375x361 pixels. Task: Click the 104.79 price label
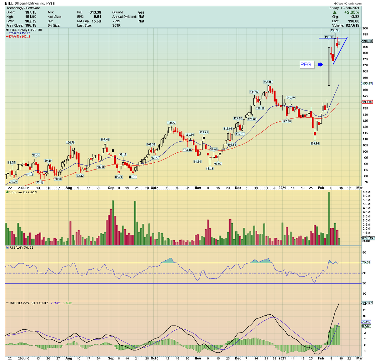click(x=70, y=143)
